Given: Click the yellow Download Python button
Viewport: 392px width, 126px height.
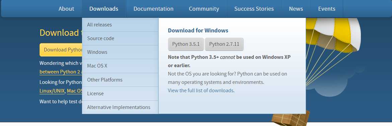Looking at the screenshot, I should click(61, 50).
